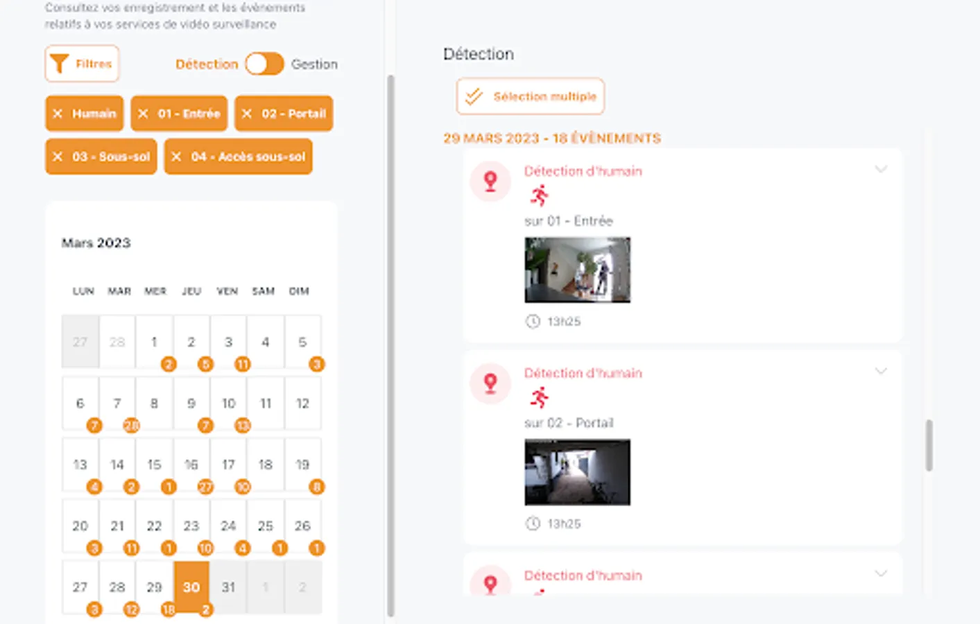Screen dimensions: 980x624
Task: Select March 26 in the calendar
Action: pos(302,526)
